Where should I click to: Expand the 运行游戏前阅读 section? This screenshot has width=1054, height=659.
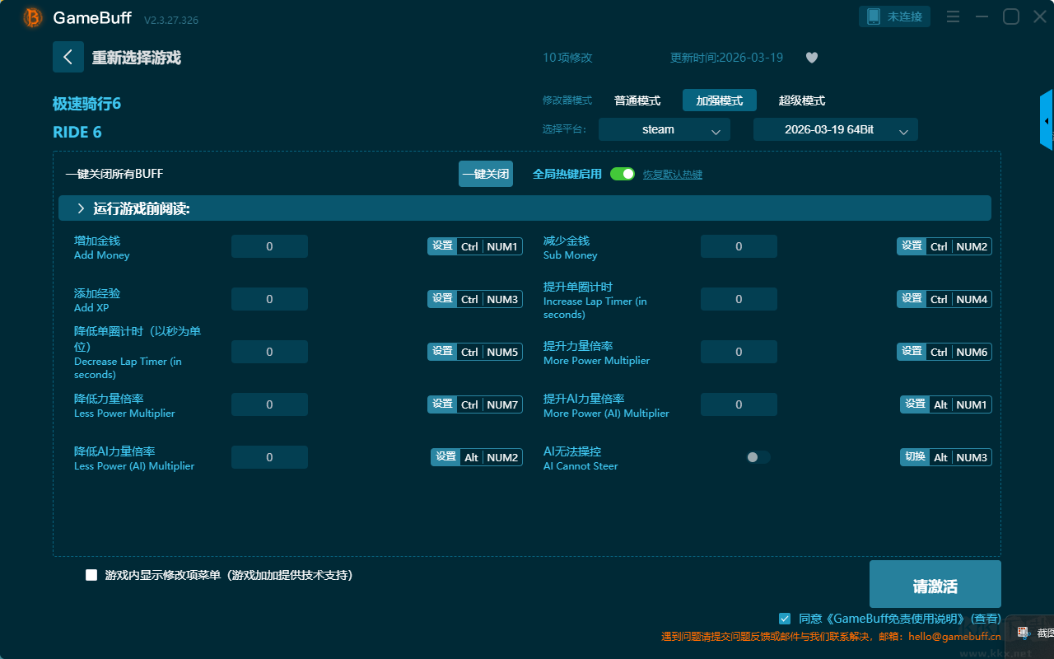coord(525,208)
